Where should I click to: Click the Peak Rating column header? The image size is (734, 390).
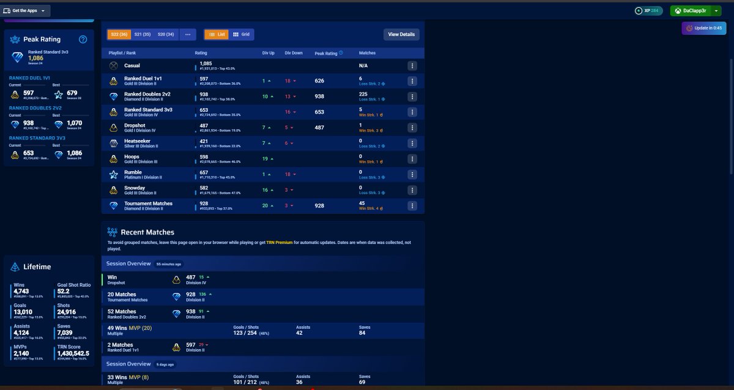(x=326, y=53)
